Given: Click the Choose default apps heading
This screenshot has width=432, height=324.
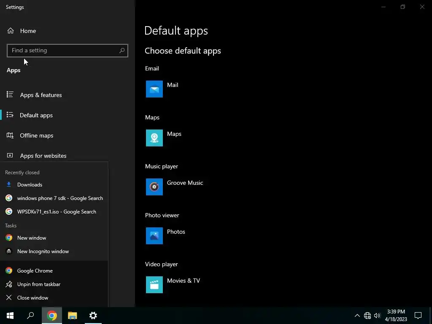Looking at the screenshot, I should click(x=183, y=51).
